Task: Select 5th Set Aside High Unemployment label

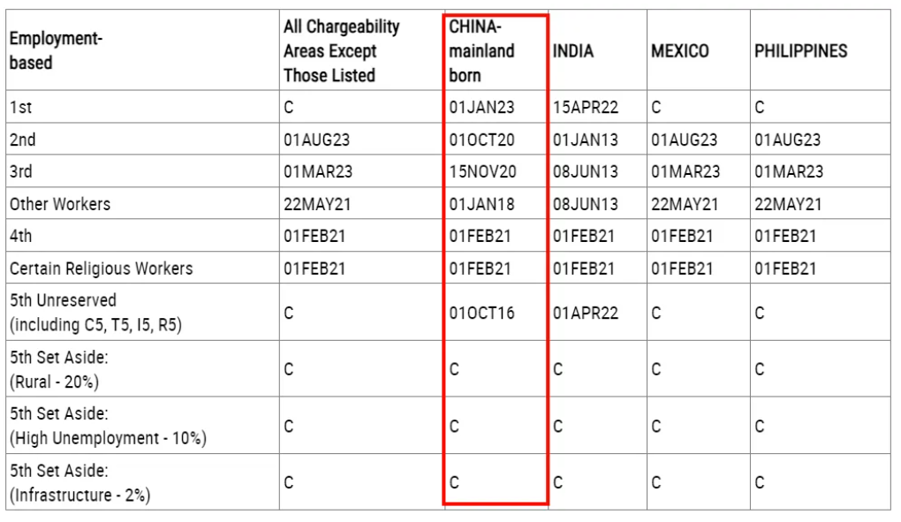Action: pyautogui.click(x=108, y=426)
